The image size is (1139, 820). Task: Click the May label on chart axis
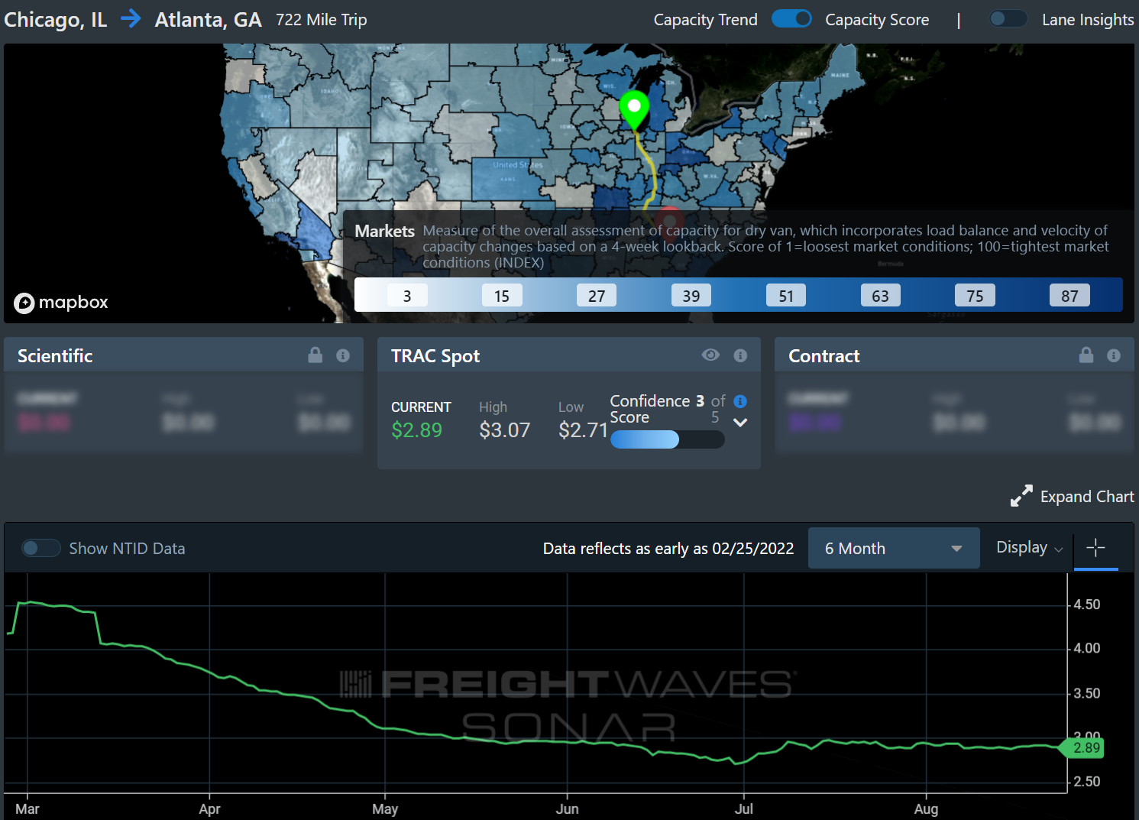[x=385, y=809]
